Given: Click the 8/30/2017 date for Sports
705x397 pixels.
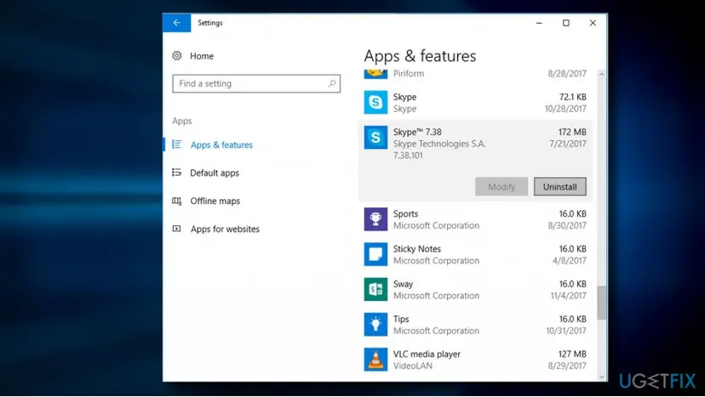Looking at the screenshot, I should click(567, 225).
